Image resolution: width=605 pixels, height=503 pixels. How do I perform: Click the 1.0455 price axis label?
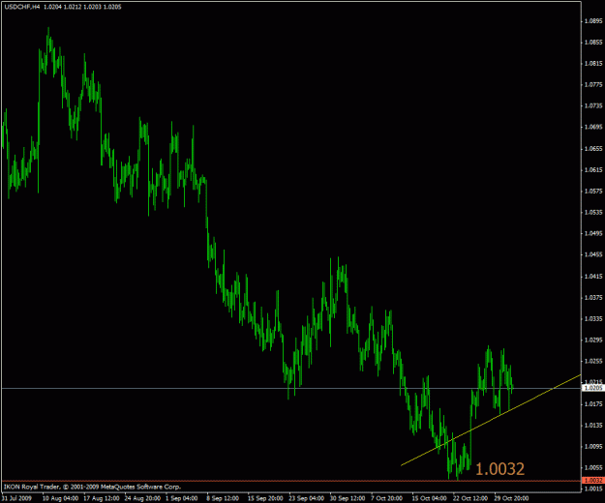click(x=593, y=254)
